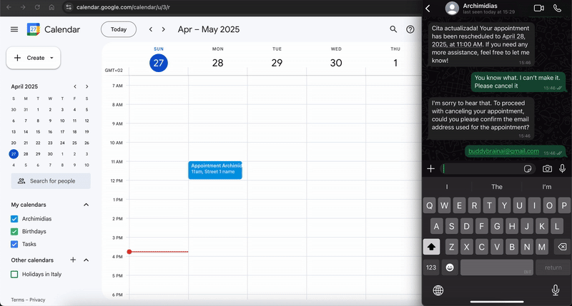572x306 pixels.
Task: Select Wednesday 30 date header
Action: [336, 63]
